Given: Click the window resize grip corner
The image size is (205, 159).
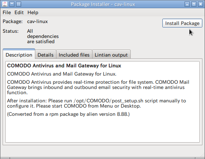Looking at the screenshot, I should point(202,155).
